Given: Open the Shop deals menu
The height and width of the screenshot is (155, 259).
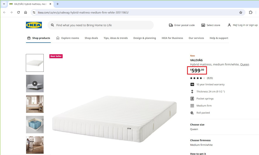Looking at the screenshot, I should (x=91, y=38).
